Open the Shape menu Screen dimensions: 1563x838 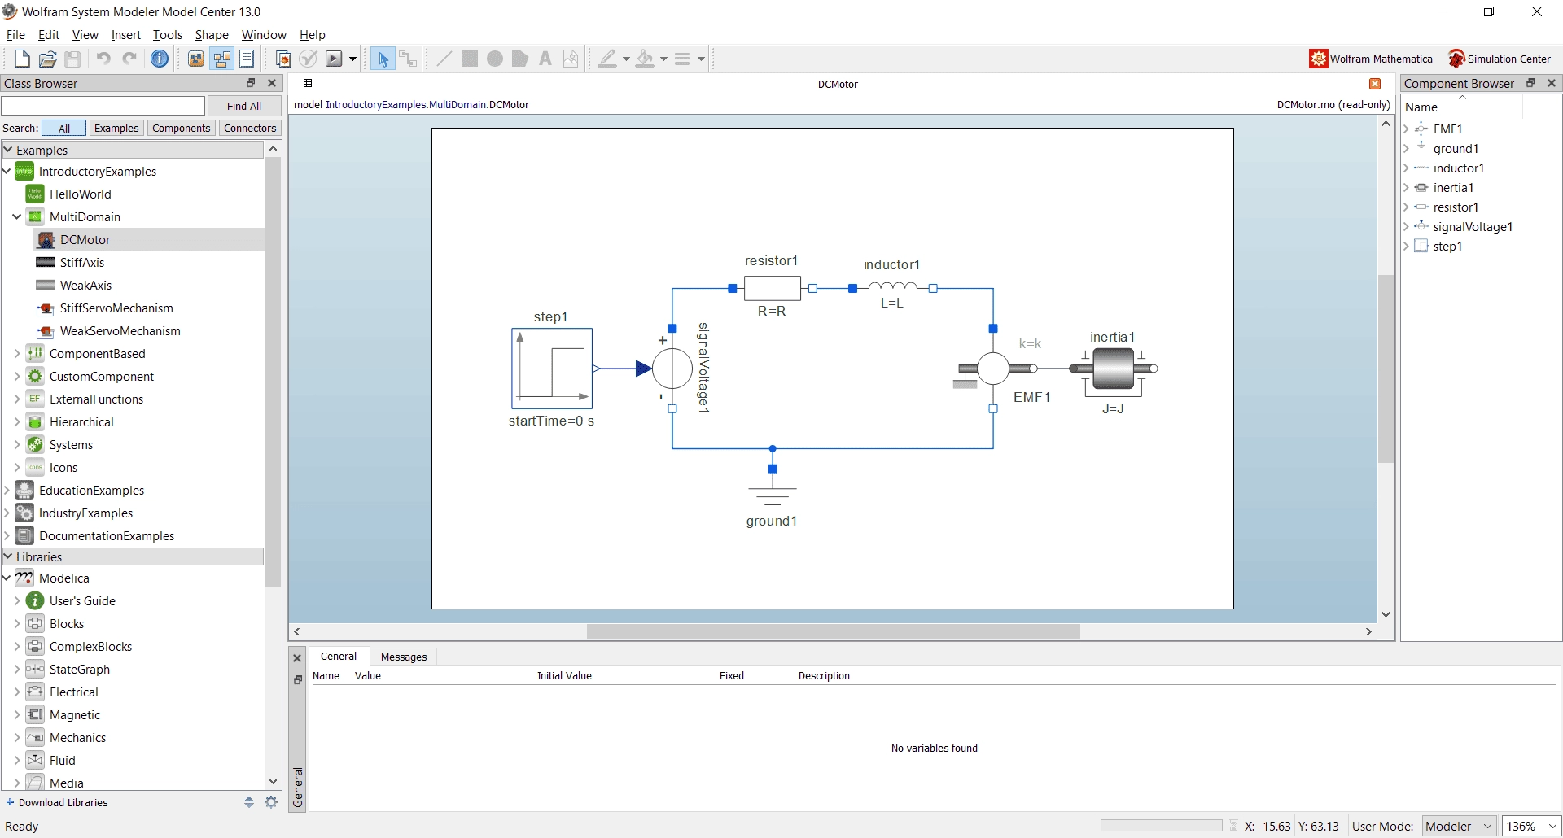pos(212,34)
